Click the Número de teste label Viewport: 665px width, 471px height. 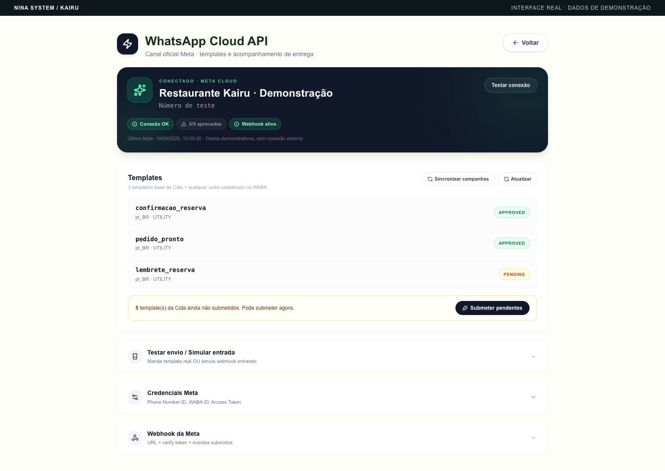pyautogui.click(x=187, y=105)
